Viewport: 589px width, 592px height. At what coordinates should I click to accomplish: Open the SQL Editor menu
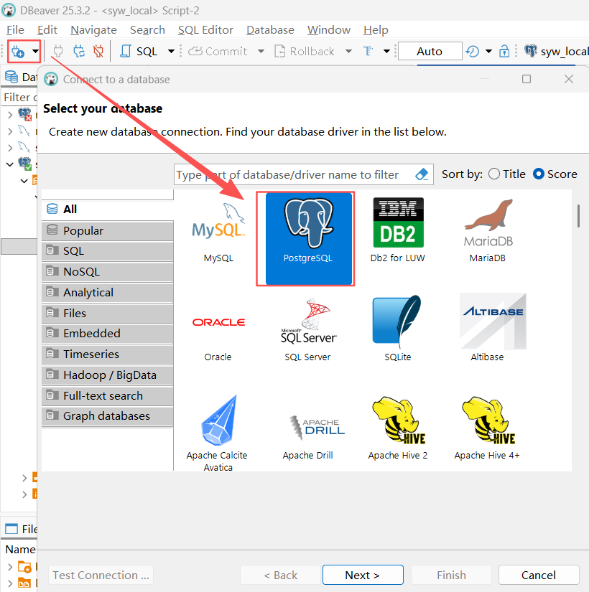tap(205, 30)
